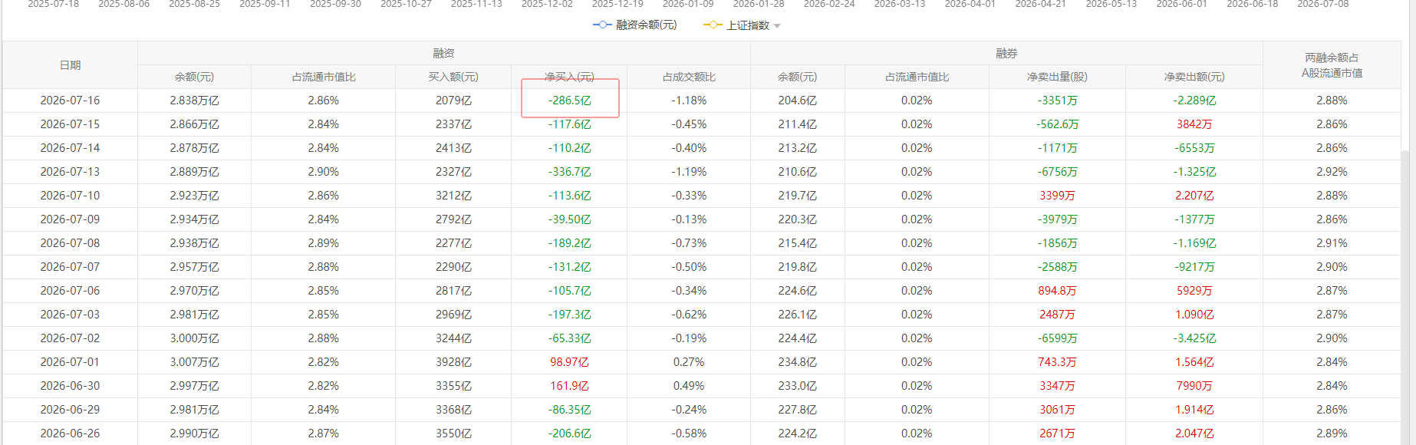Click net buy value -117.6亿
The height and width of the screenshot is (445, 1416).
569,124
